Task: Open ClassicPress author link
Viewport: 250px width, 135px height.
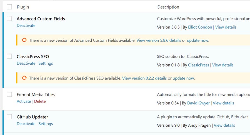Action: 199,65
